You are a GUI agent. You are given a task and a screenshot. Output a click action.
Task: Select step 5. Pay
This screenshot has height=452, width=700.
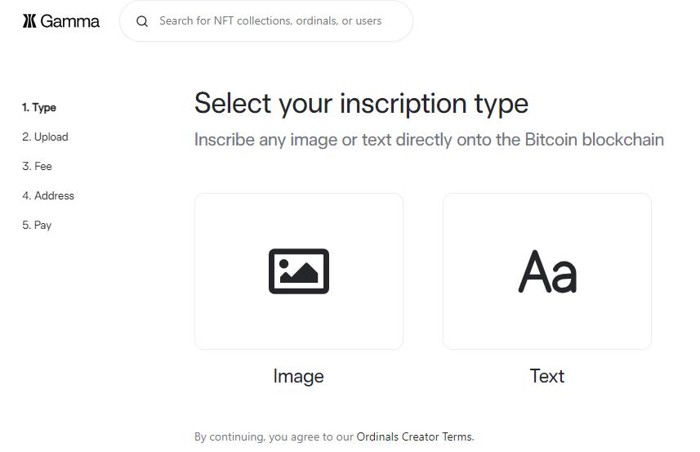coord(37,226)
